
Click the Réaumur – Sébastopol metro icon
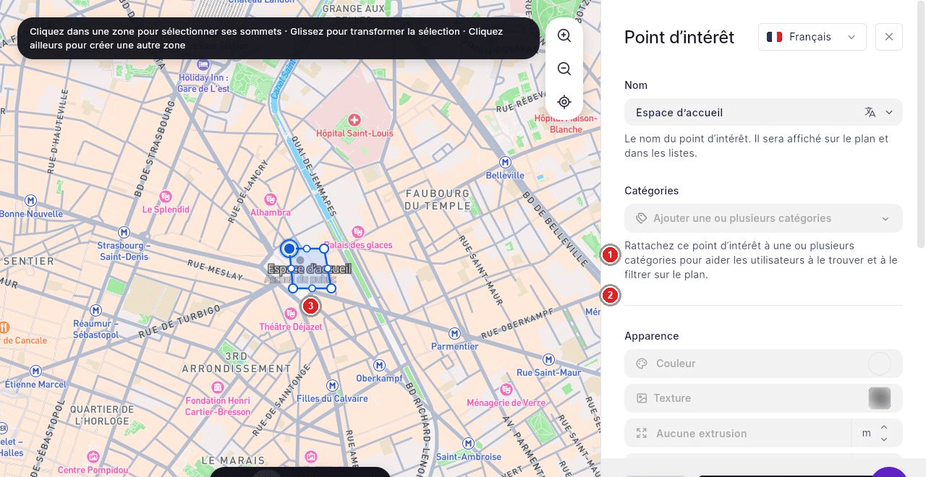click(95, 311)
